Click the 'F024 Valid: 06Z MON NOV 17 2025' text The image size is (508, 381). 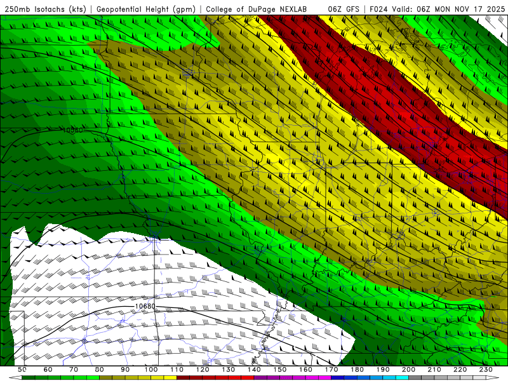point(437,9)
